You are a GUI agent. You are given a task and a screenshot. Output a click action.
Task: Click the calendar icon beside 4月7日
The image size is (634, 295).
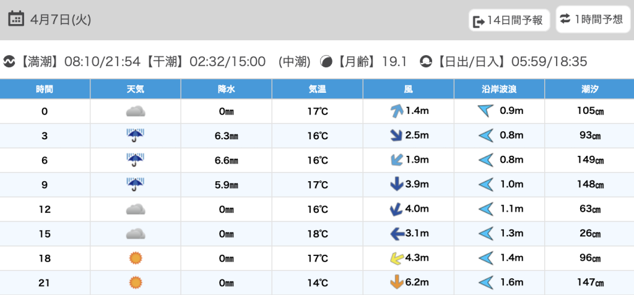click(17, 19)
